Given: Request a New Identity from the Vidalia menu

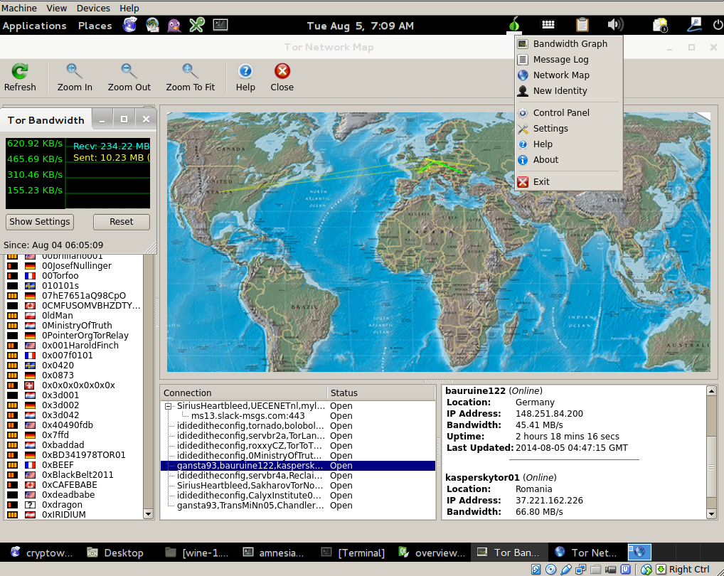Looking at the screenshot, I should [x=569, y=91].
